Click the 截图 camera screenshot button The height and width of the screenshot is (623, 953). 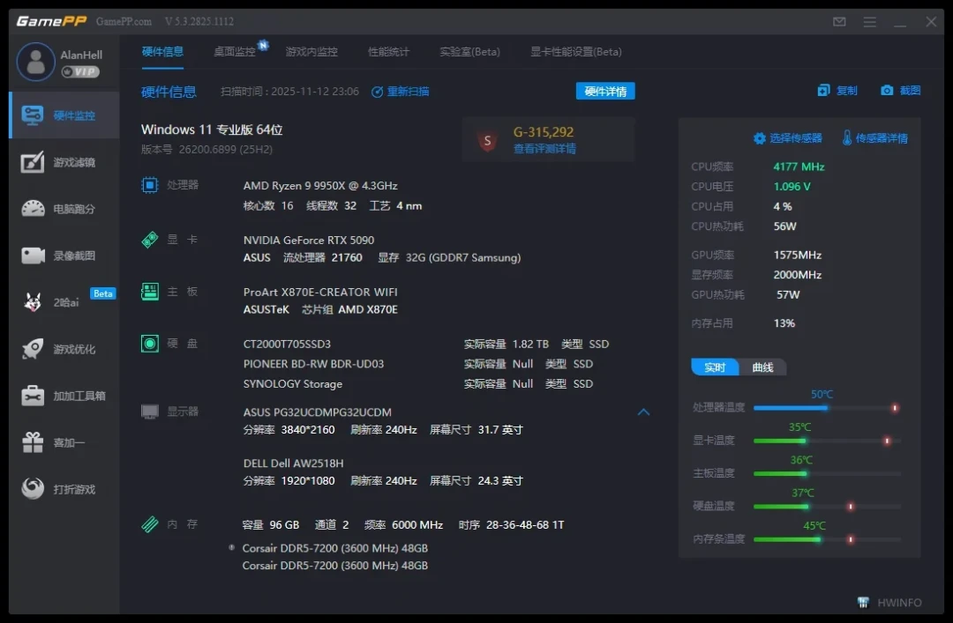901,91
